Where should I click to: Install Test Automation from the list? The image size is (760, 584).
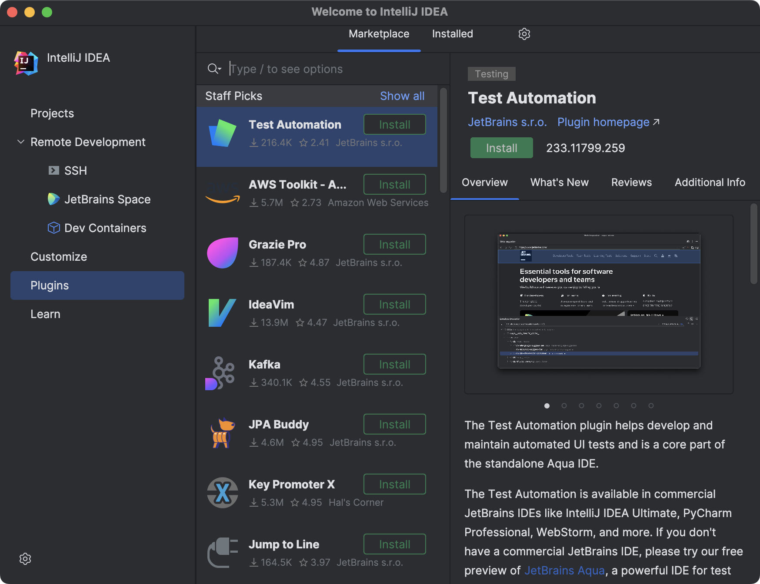tap(395, 125)
